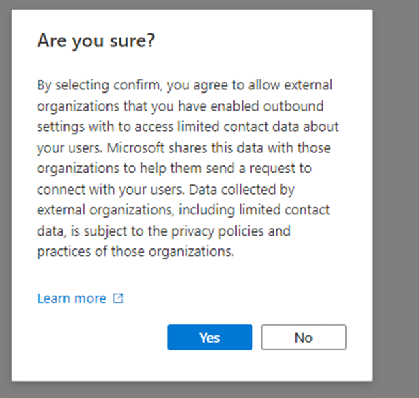419x398 pixels.
Task: Click empty white space left of Yes button
Action: [x=96, y=337]
